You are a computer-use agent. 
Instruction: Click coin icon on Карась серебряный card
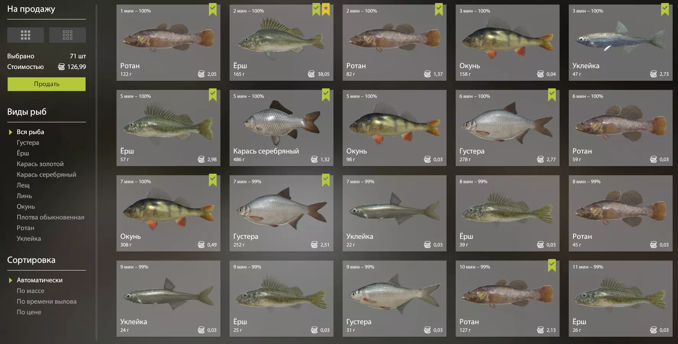314,159
